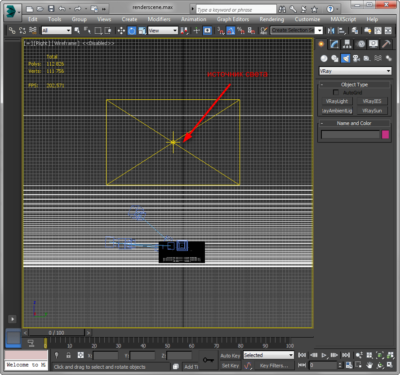
Task: Open the Modifiers menu
Action: point(159,19)
